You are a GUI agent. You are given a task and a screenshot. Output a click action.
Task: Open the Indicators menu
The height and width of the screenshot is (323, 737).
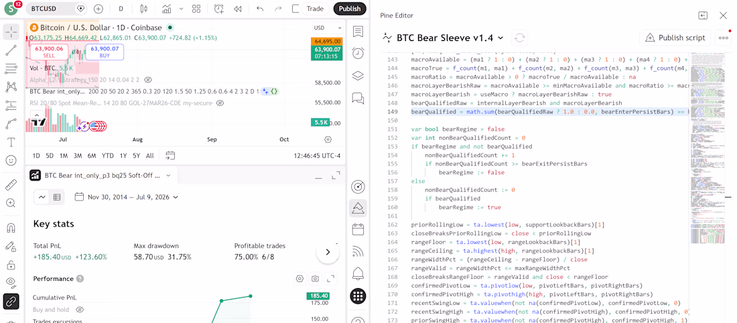pos(167,9)
